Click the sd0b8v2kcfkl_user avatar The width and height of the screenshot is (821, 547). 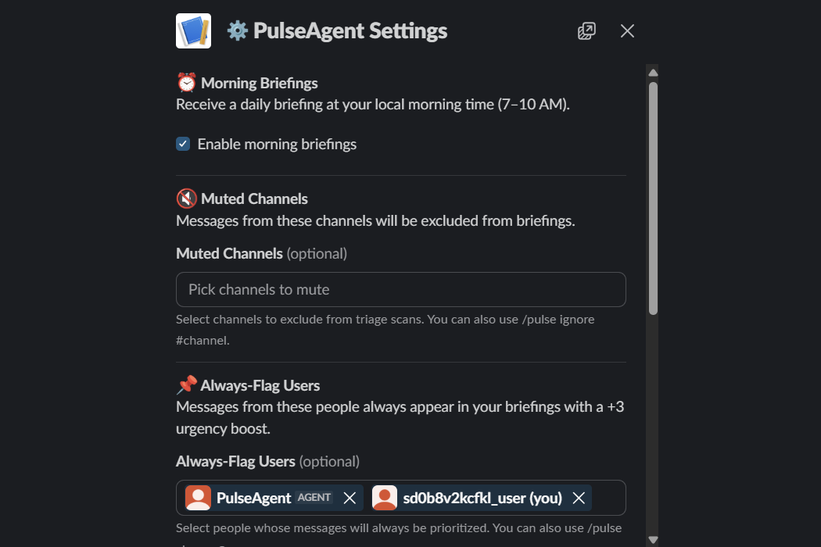pos(385,497)
